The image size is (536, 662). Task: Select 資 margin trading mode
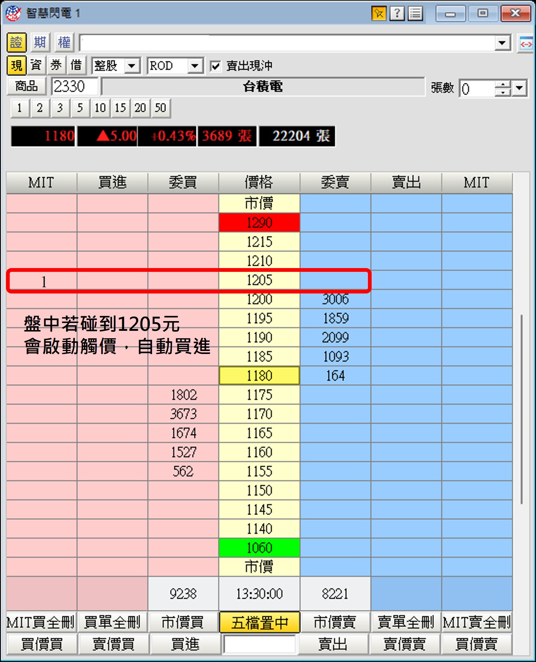(x=36, y=66)
